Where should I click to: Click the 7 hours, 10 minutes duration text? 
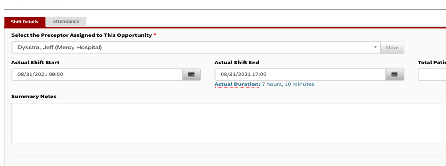pyautogui.click(x=288, y=84)
